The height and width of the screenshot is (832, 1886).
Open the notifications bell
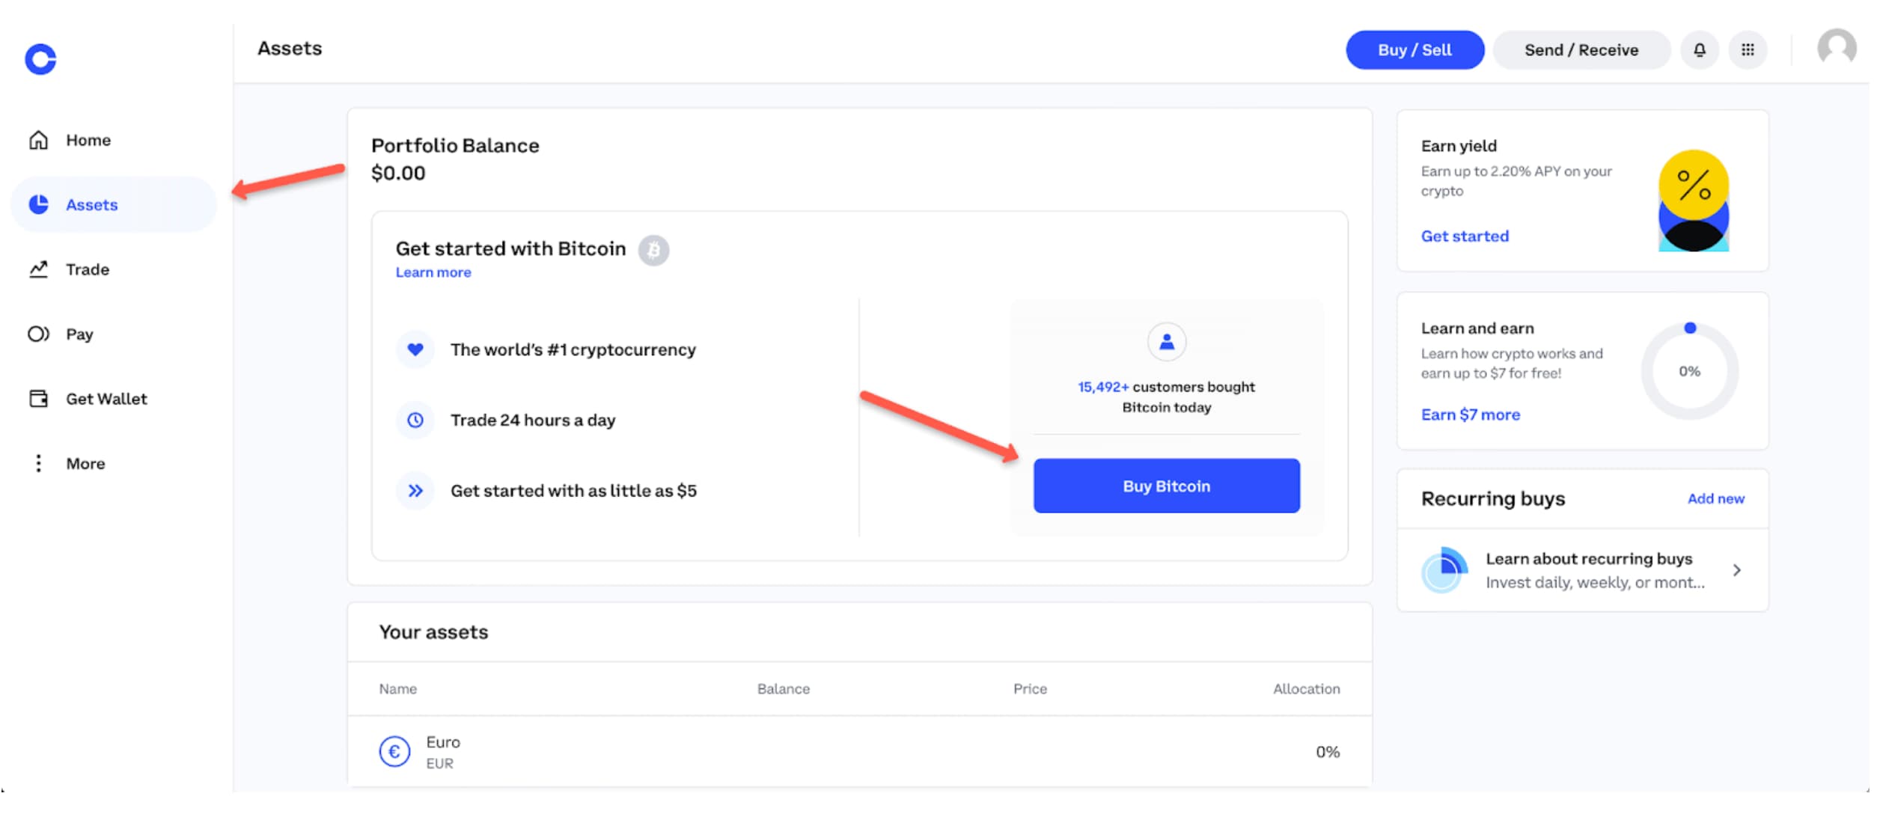(1700, 50)
